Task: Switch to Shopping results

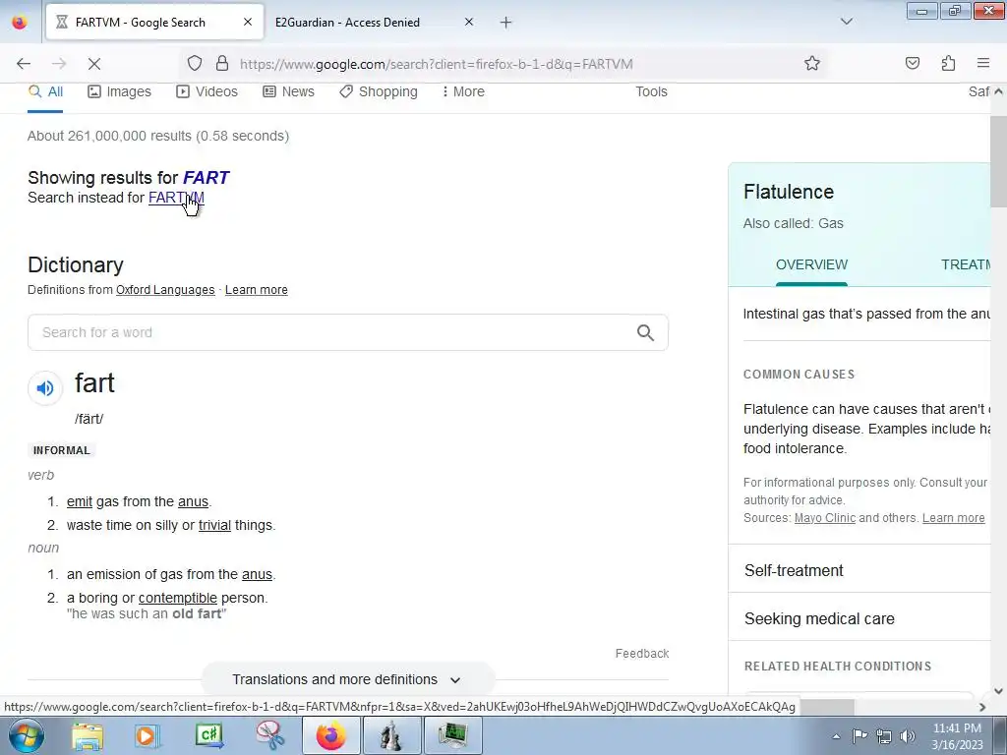Action: click(379, 91)
